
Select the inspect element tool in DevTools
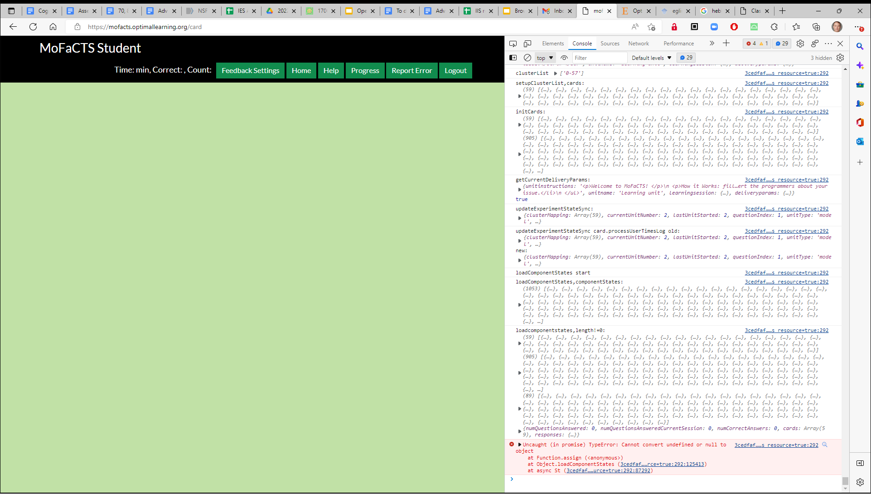513,44
